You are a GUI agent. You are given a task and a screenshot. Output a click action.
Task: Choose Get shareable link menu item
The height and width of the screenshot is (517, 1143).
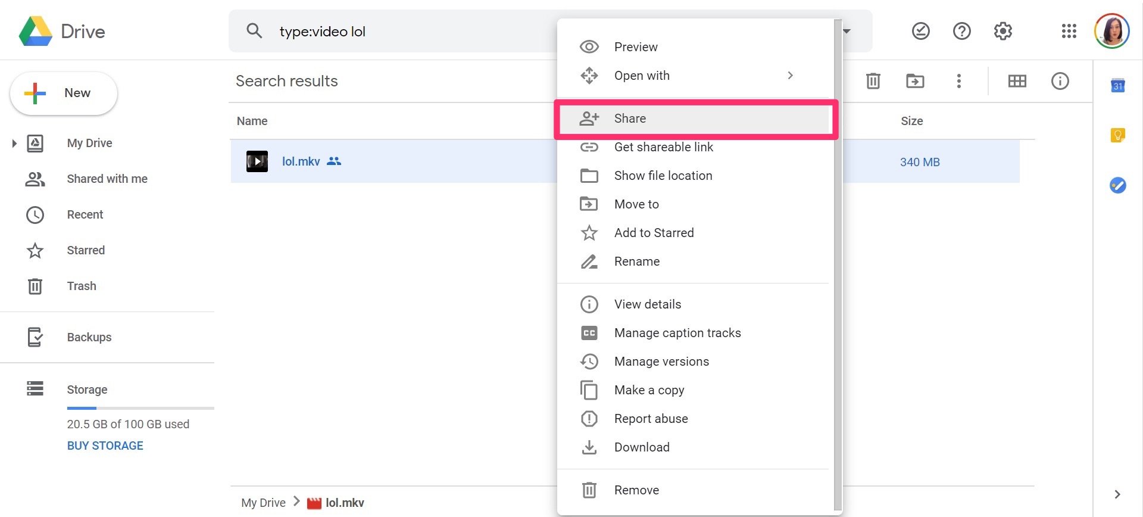[663, 147]
